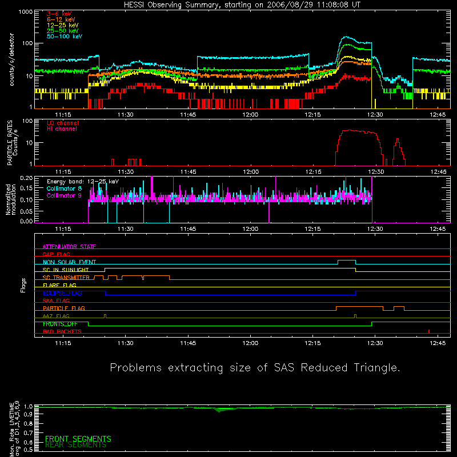Select the Collimator 9 legend entry
457x457 pixels.
click(64, 195)
